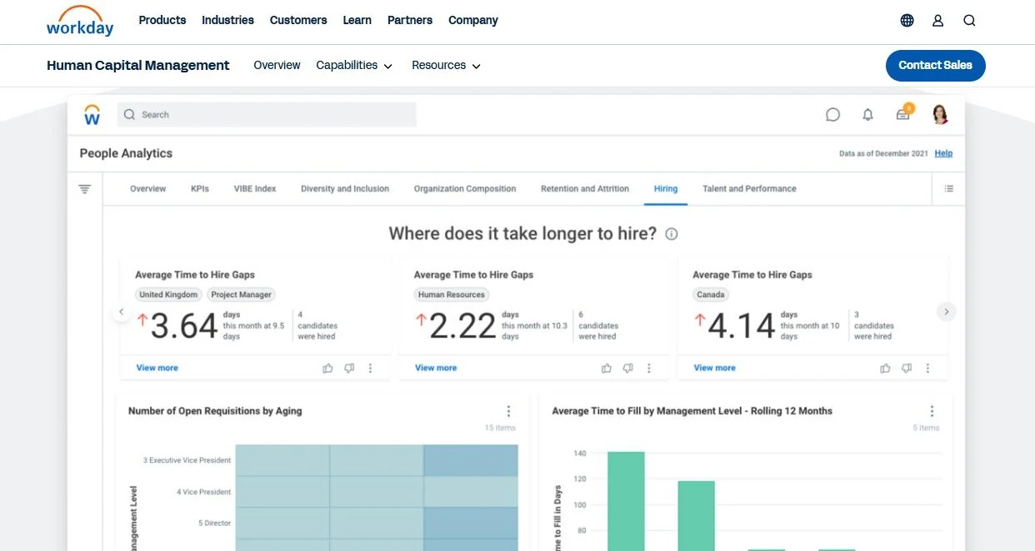Open the inbox tray icon with badge
Screen dimensions: 1035x551
[904, 113]
